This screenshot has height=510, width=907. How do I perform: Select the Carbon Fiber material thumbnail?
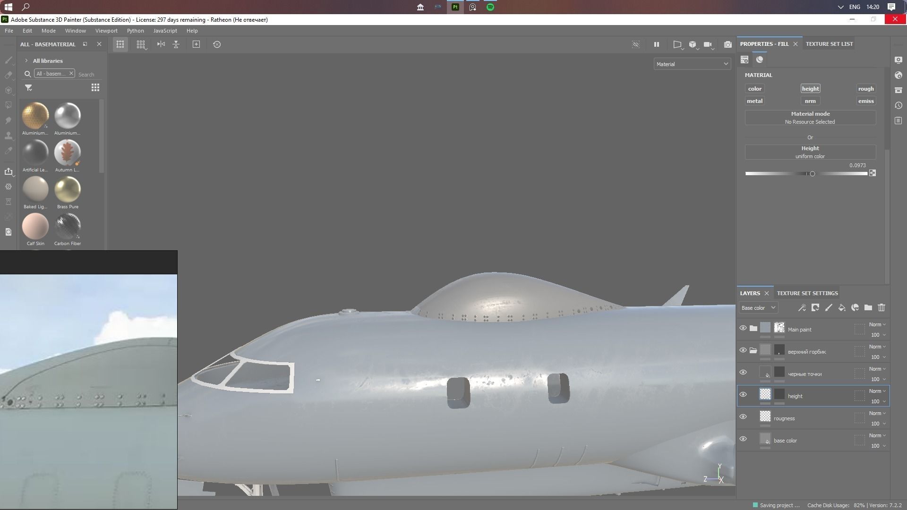click(x=68, y=226)
